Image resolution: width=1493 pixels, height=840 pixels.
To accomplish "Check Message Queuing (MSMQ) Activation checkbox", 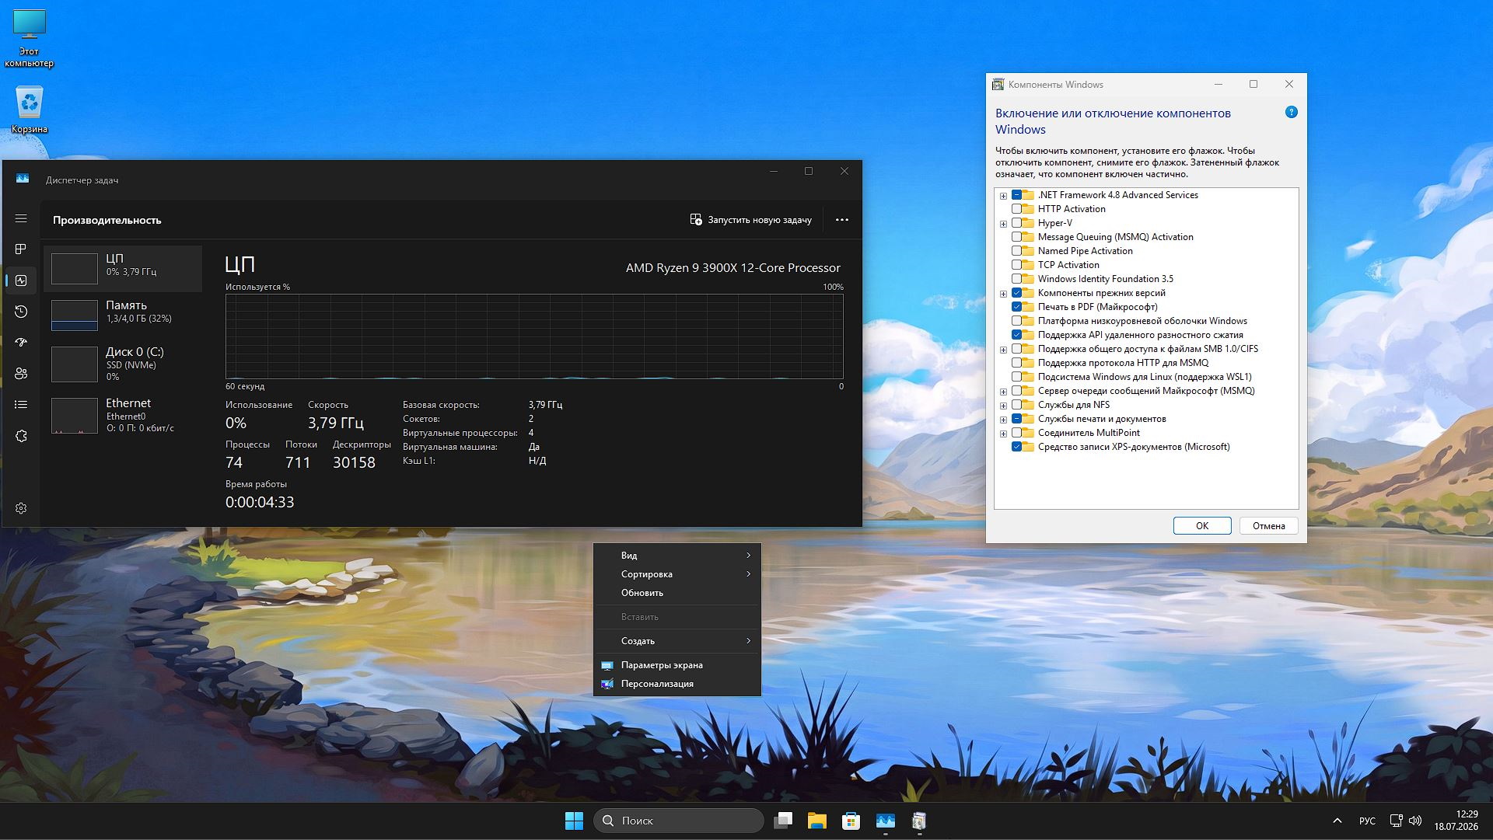I will coord(1017,237).
